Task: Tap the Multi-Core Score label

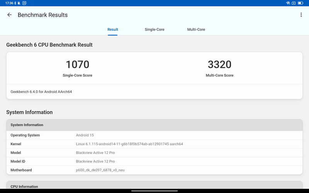Action: 219,75
